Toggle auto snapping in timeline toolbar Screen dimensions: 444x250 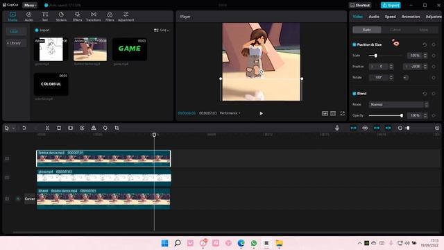[x=377, y=128]
